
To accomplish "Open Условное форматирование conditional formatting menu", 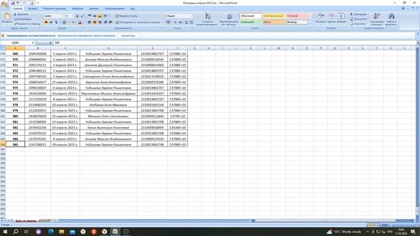I will 207,19.
